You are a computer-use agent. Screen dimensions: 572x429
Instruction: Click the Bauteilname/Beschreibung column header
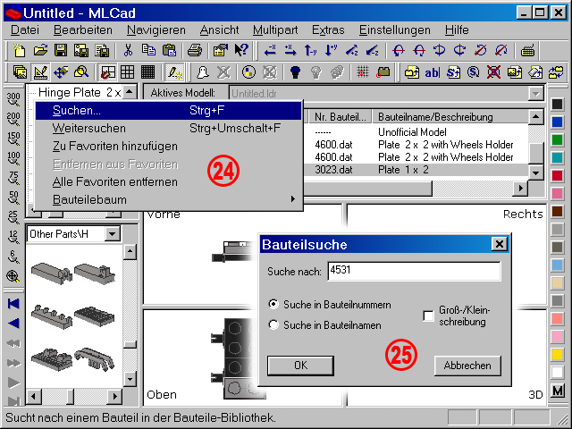tap(450, 117)
